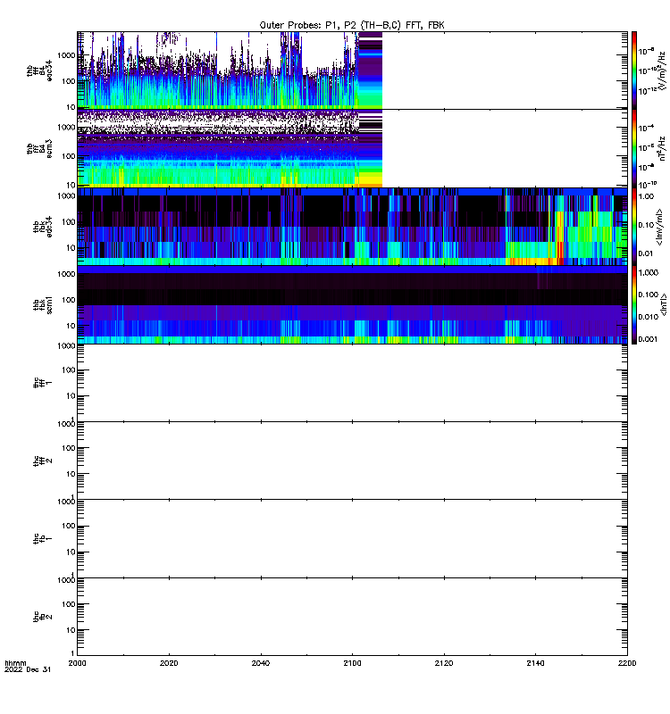Image resolution: width=670 pixels, height=714 pixels.
Task: Click the 'thb fbk edc34' axis label
Action: 43,227
